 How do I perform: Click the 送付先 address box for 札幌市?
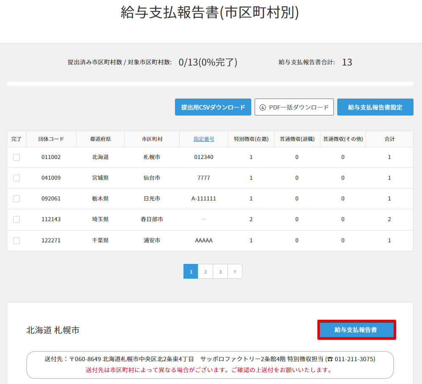pyautogui.click(x=210, y=365)
